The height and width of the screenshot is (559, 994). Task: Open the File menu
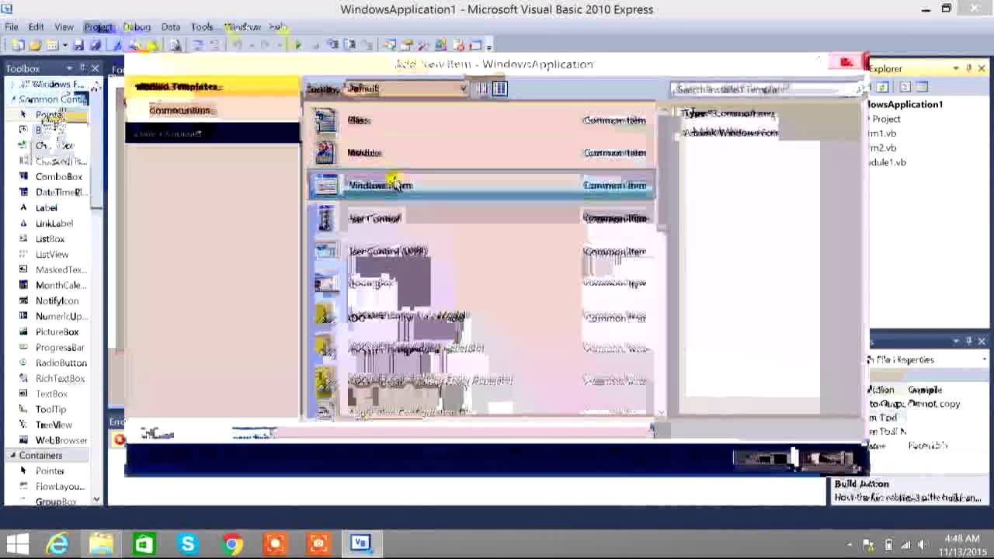pyautogui.click(x=12, y=27)
